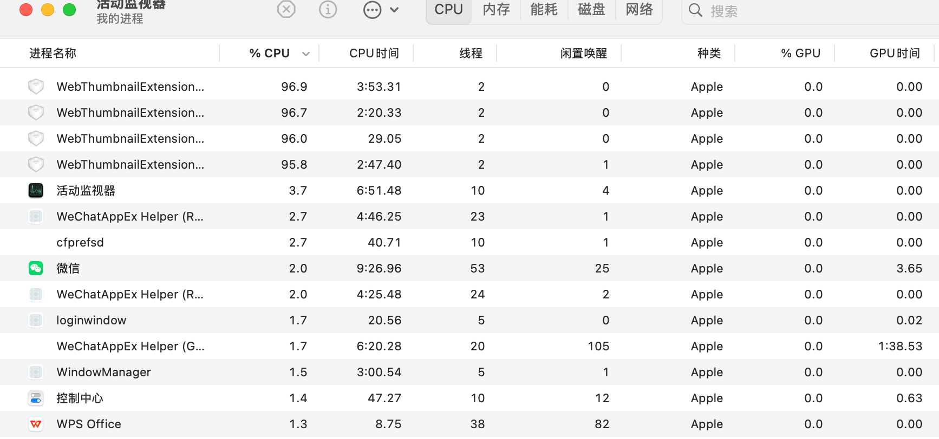Click the red WPS Office icon
The height and width of the screenshot is (439, 939).
tap(36, 424)
